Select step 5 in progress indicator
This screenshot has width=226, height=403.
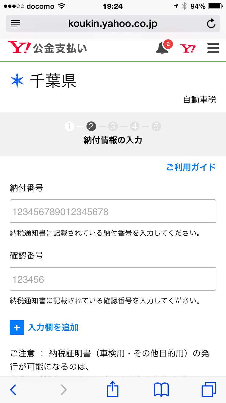pos(156,126)
